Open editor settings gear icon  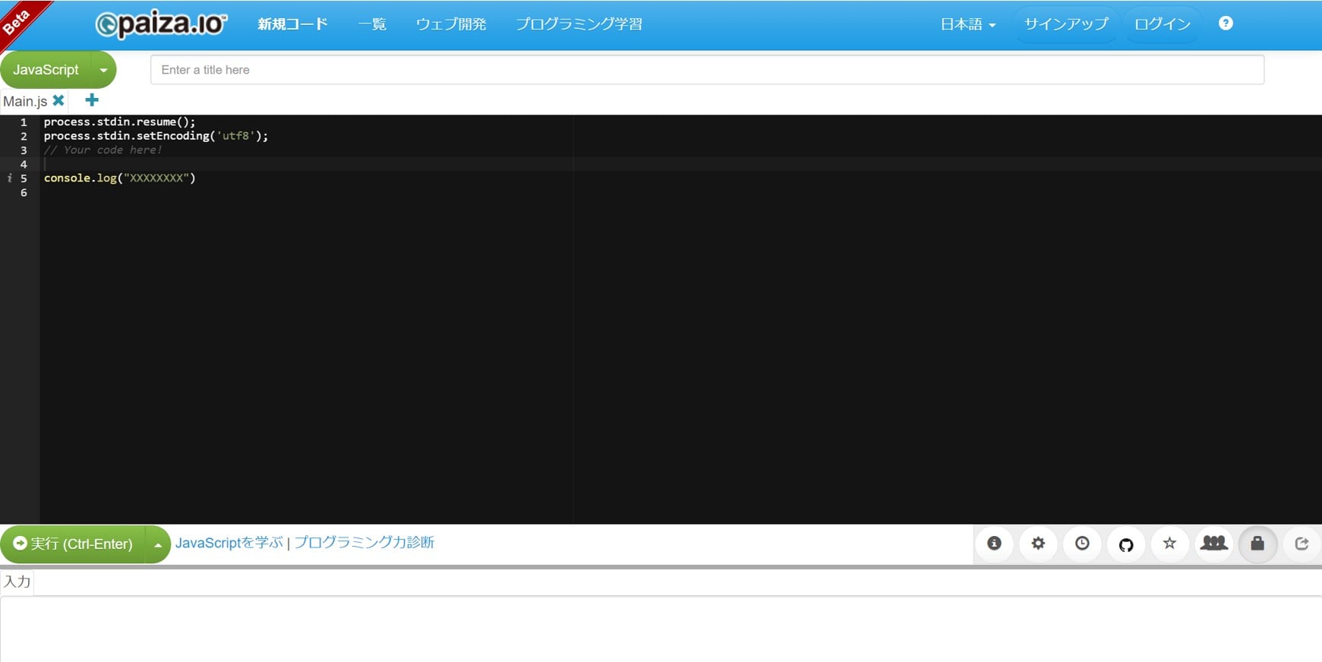1038,544
